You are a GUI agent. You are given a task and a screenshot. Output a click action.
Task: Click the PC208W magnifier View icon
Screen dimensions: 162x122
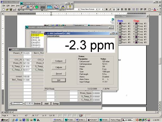click(x=56, y=7)
